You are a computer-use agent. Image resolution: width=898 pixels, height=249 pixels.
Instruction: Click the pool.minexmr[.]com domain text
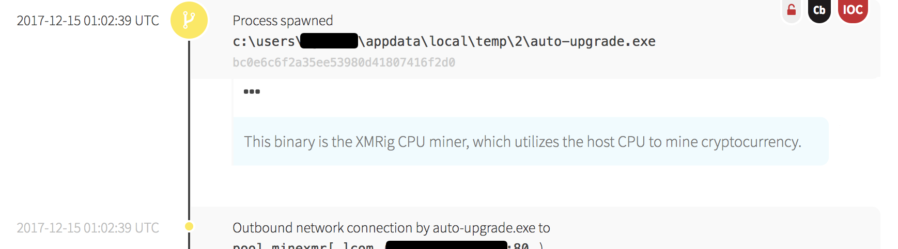pos(303,245)
